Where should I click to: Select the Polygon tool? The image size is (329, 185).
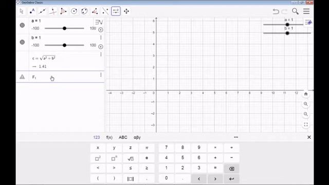coord(63,11)
